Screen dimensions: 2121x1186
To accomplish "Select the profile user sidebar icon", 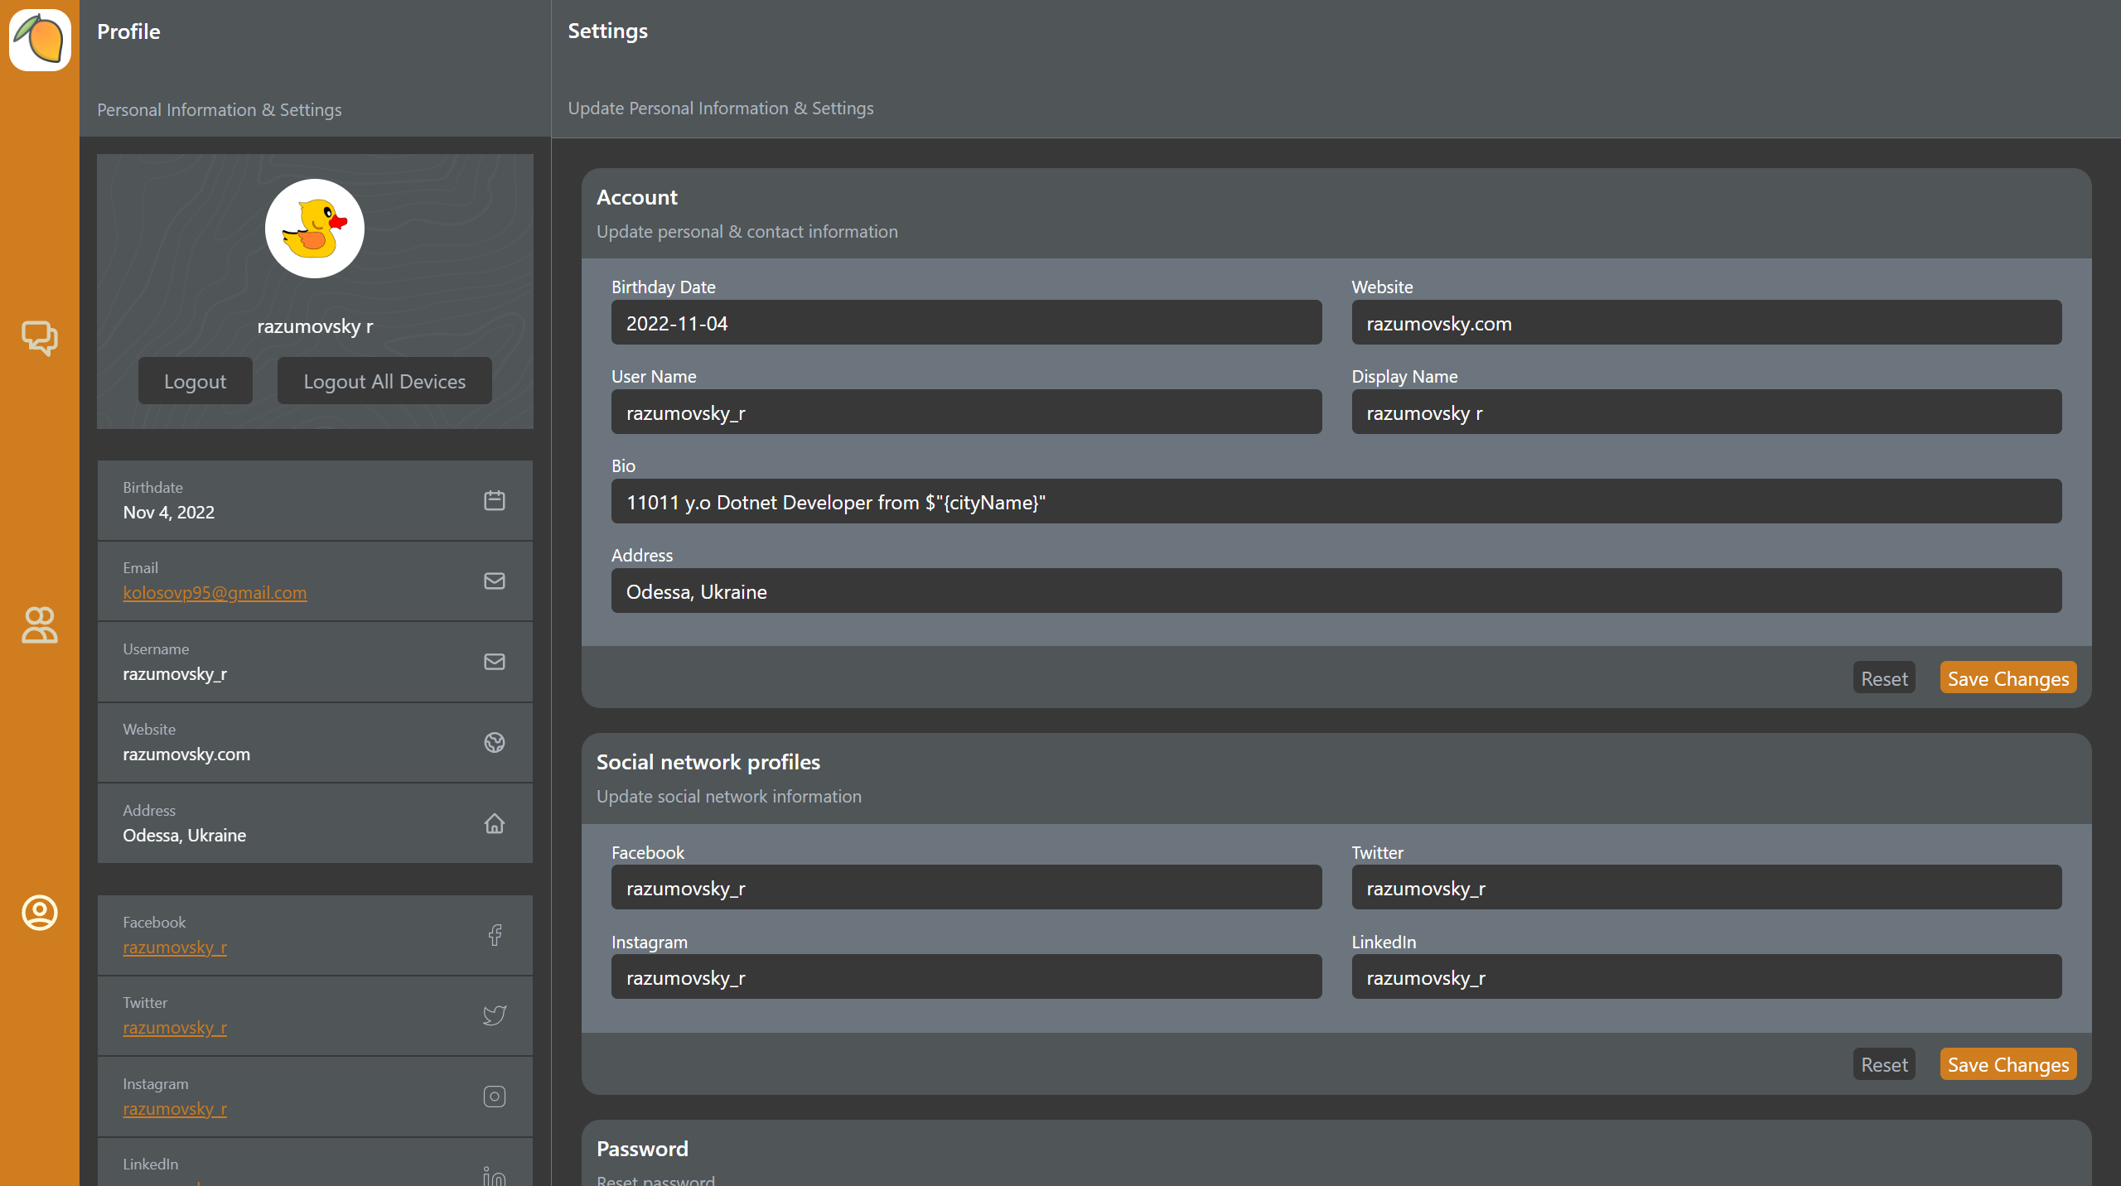I will click(x=40, y=913).
